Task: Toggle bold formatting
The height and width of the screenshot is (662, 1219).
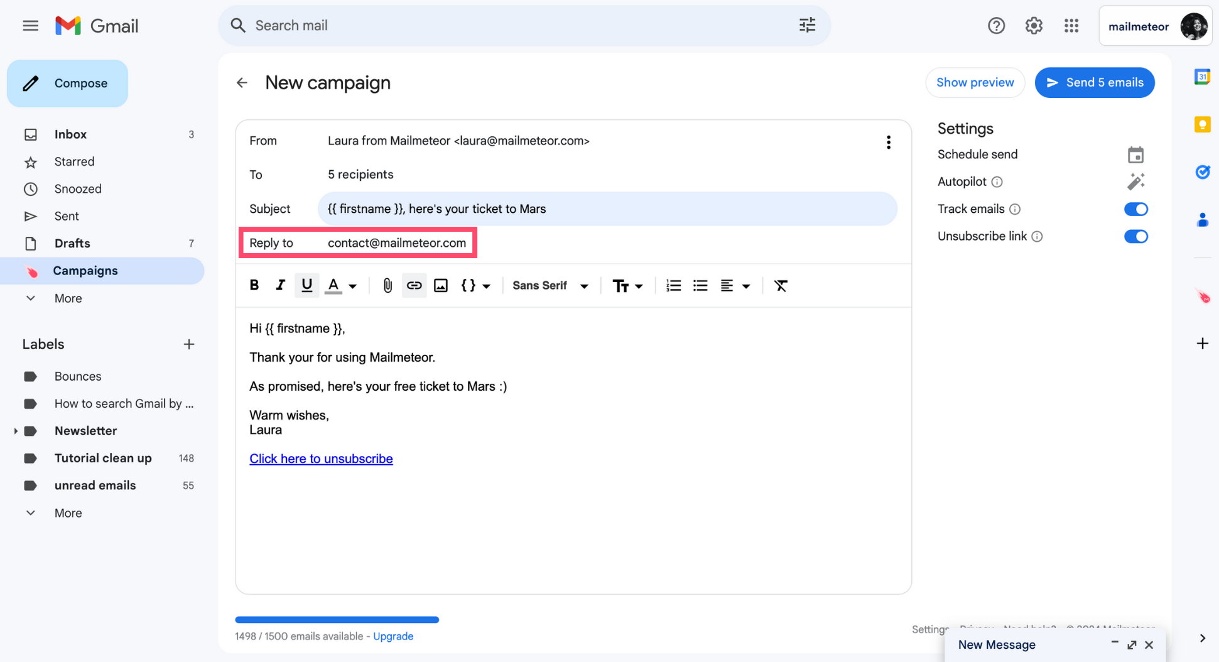Action: 254,285
